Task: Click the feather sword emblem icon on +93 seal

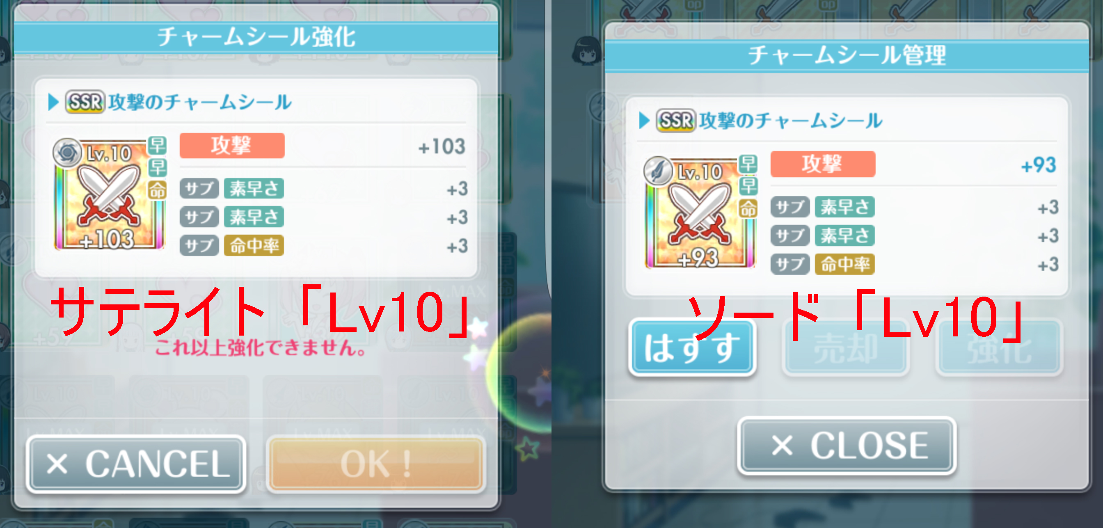Action: click(x=658, y=170)
